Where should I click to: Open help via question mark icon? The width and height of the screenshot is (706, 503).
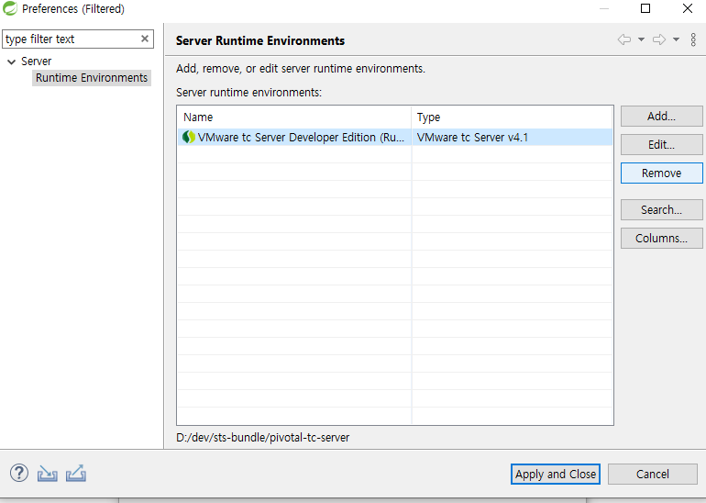(x=19, y=474)
